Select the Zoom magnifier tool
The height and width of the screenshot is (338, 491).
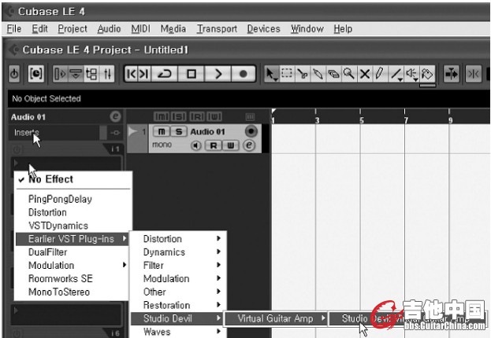(x=349, y=74)
